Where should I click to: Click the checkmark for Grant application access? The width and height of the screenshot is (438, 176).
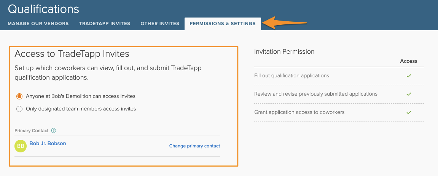409,112
